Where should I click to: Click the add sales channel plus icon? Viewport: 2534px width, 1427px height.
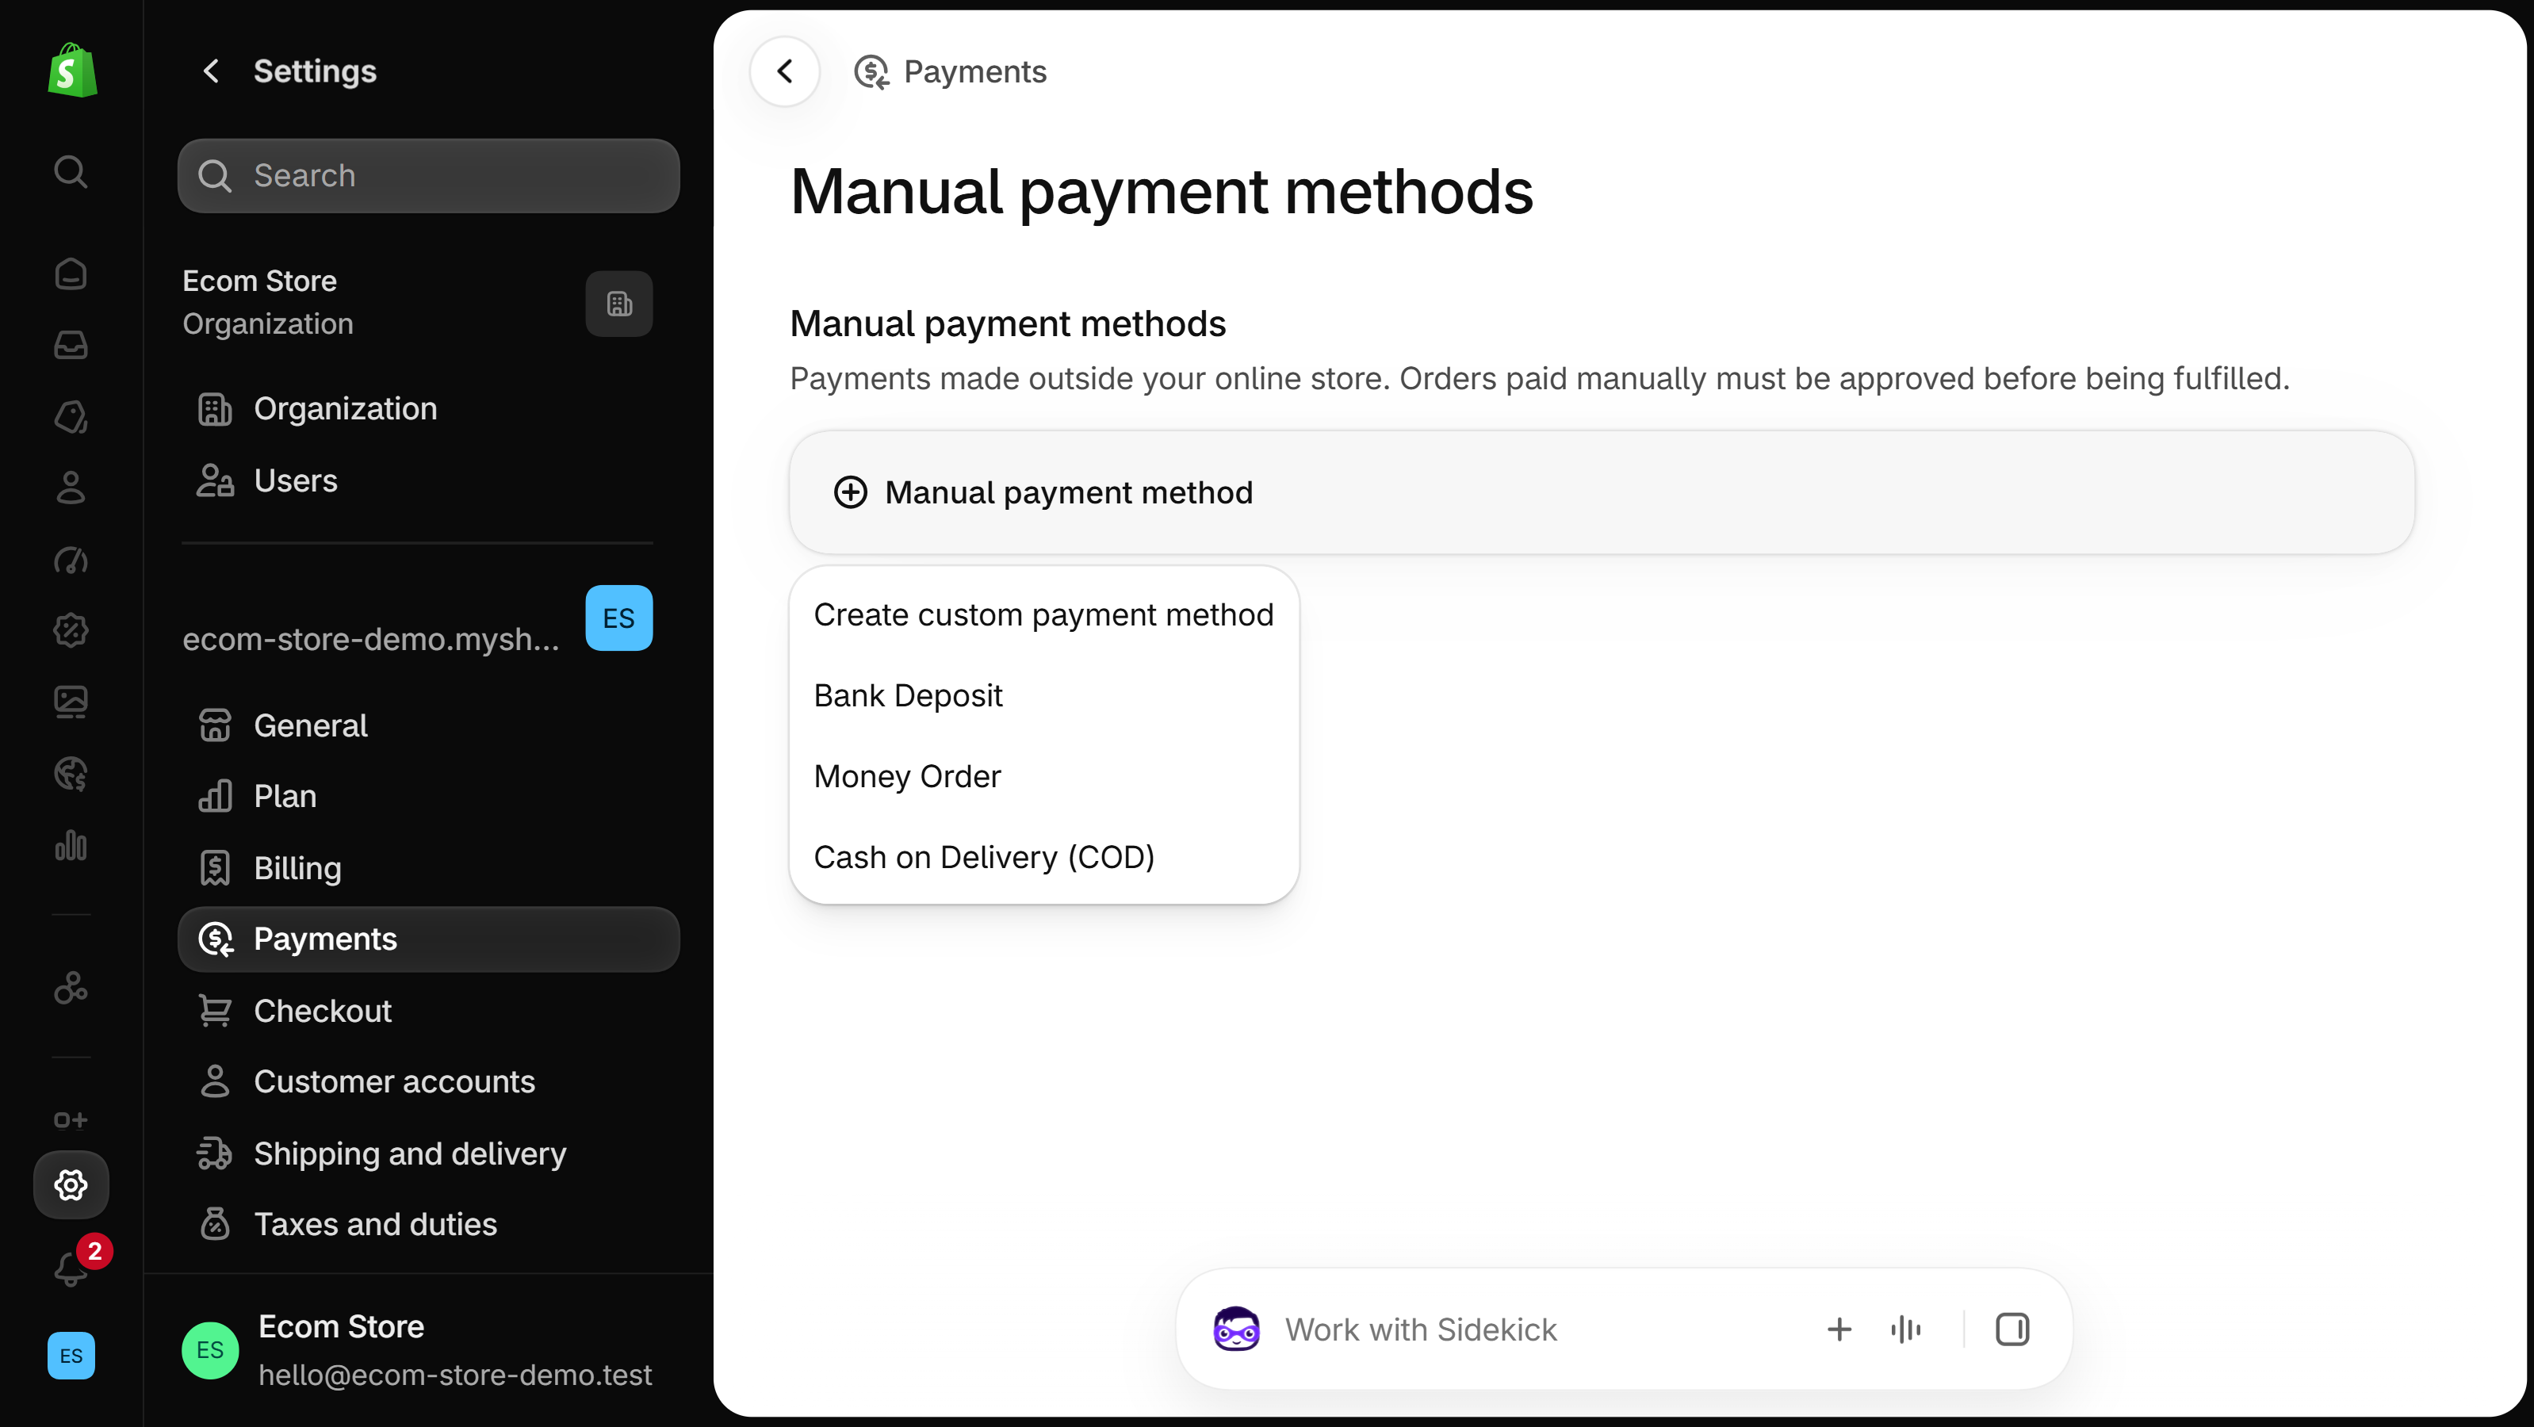(x=71, y=1120)
